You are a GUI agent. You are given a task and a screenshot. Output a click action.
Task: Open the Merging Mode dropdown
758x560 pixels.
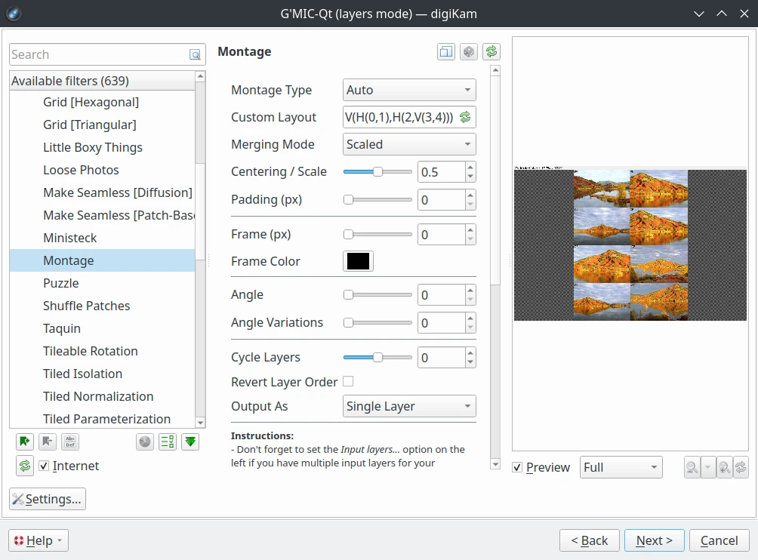[x=409, y=144]
